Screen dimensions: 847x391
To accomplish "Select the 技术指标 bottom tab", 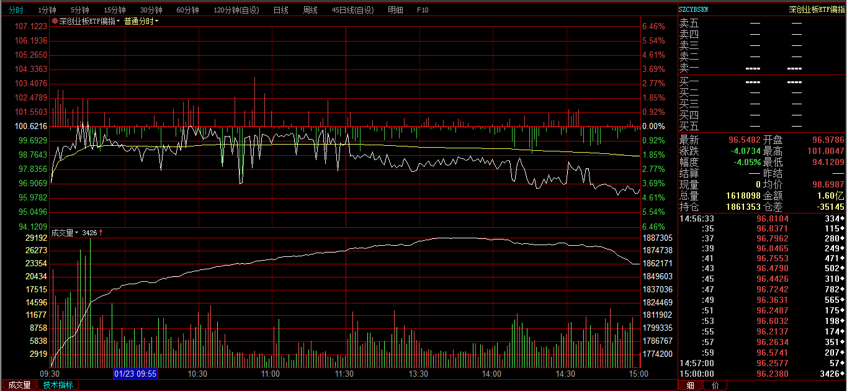I will click(x=58, y=385).
